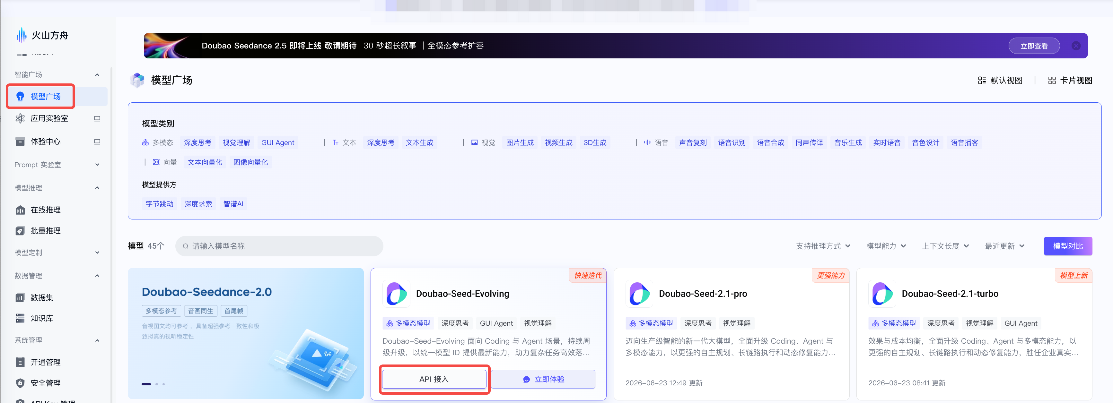Collapse the 系统管理 sidebar section
1113x403 pixels.
pos(97,340)
